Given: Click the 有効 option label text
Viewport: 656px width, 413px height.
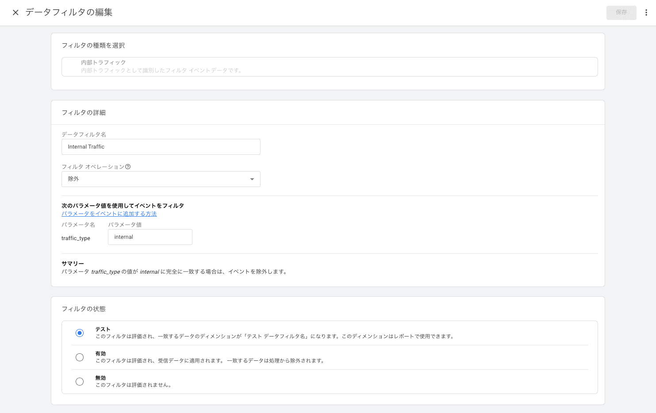Looking at the screenshot, I should [x=100, y=354].
